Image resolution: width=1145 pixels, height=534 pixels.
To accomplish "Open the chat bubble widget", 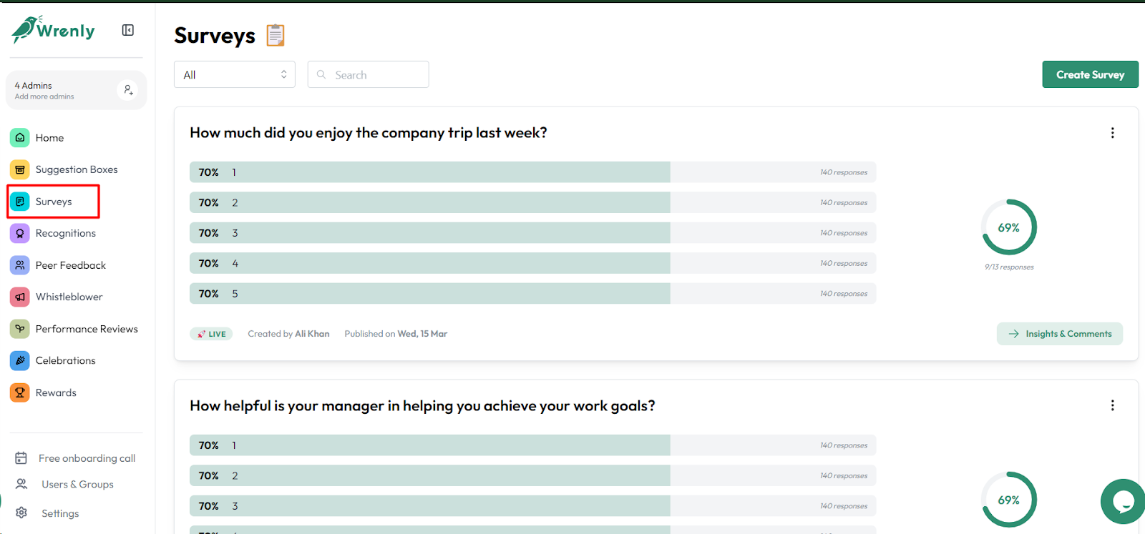I will (x=1123, y=501).
